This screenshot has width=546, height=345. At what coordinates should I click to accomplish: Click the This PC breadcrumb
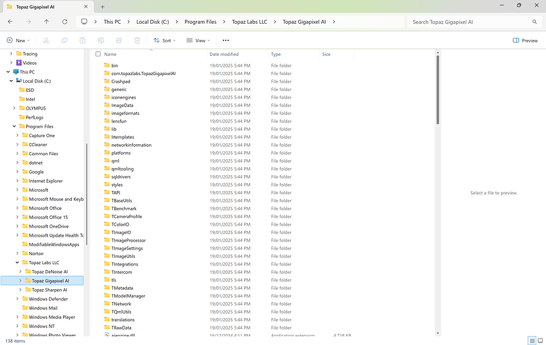coord(112,22)
